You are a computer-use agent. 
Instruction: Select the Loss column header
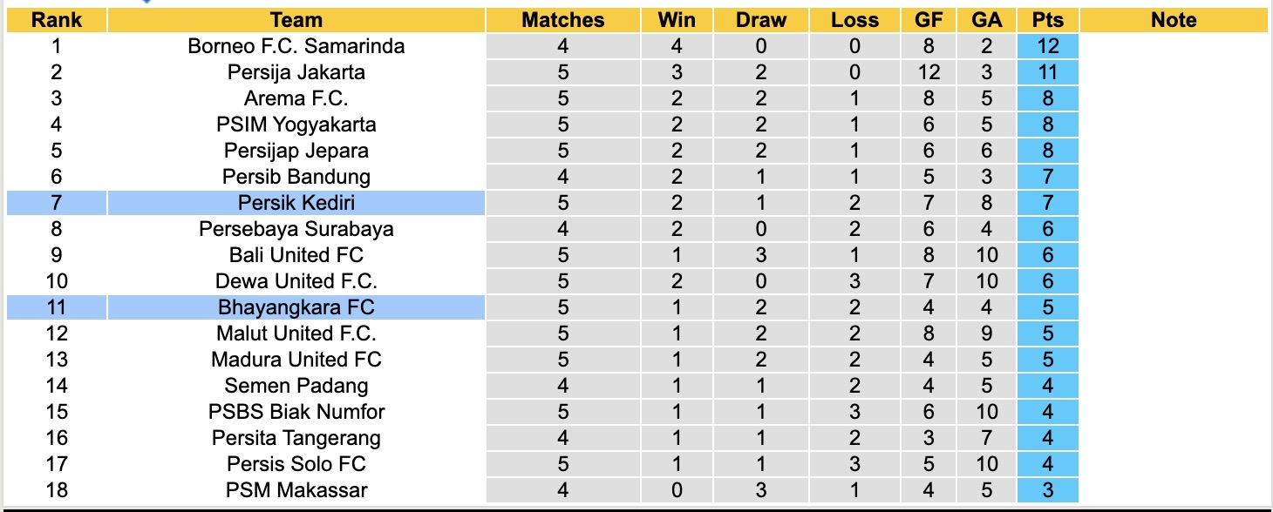[854, 20]
